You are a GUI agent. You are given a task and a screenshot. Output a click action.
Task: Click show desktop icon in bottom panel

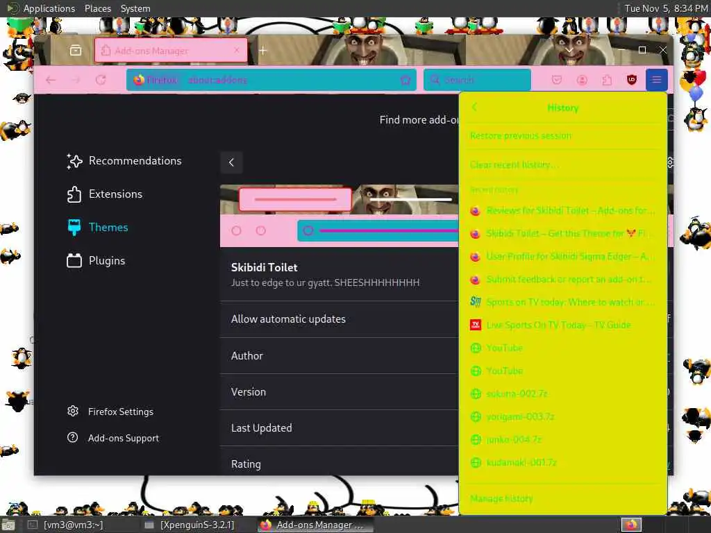[8, 525]
